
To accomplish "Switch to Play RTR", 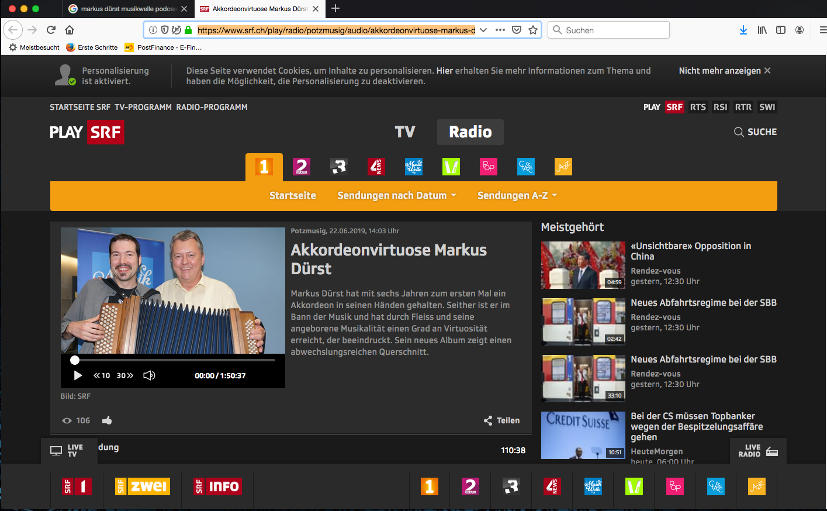I will pos(743,107).
